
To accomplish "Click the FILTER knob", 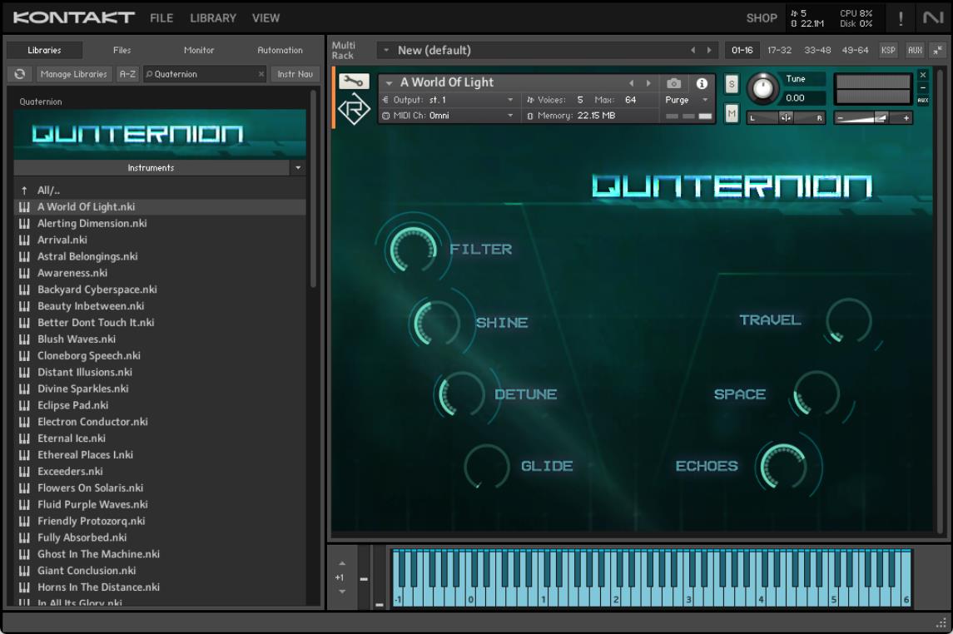I will click(412, 248).
